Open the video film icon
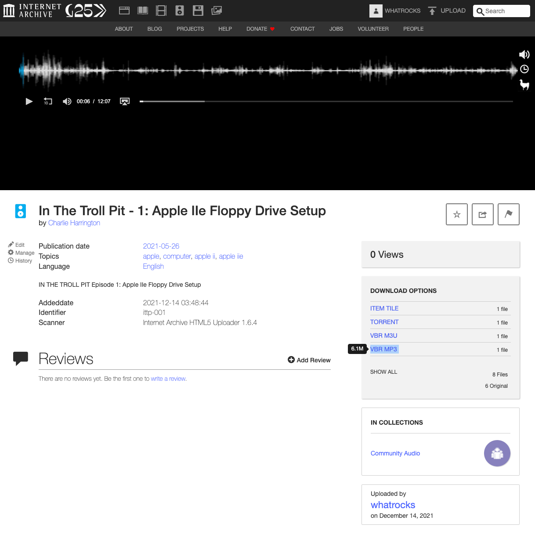Viewport: 535px width, 538px height. point(161,11)
